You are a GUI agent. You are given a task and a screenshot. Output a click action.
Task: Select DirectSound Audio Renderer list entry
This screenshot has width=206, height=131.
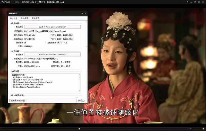click(28, 87)
